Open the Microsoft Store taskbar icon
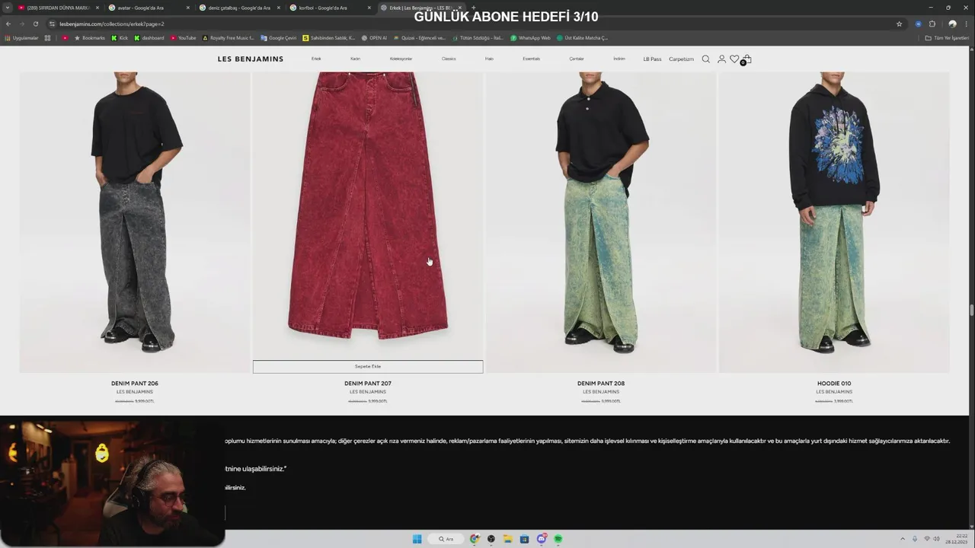975x548 pixels. click(x=524, y=539)
